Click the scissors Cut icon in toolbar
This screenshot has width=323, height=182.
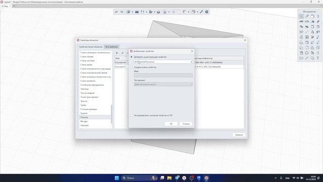point(174,12)
